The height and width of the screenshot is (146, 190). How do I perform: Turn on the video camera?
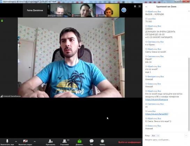25,142
